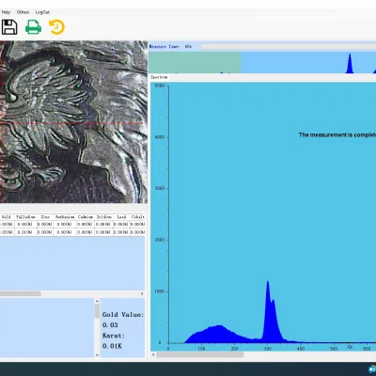Open the Others menu

23,12
